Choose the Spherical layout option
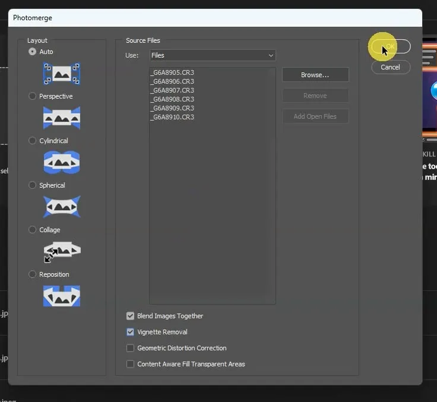437x402 pixels. click(32, 185)
